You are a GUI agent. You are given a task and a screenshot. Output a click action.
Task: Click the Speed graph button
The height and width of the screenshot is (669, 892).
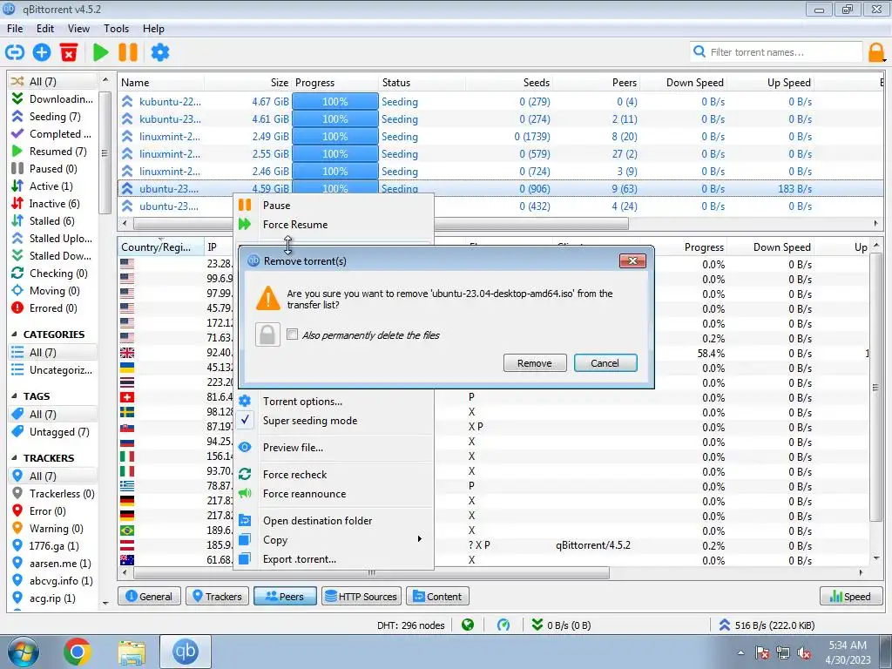(851, 596)
